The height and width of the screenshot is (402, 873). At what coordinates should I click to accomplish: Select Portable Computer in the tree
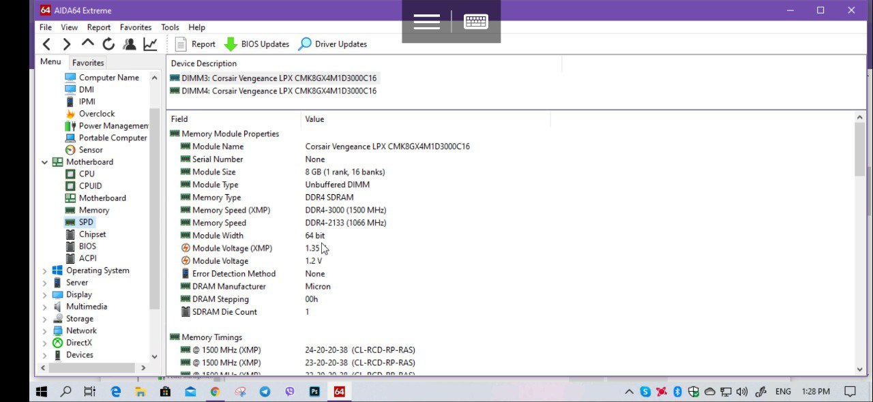106,138
